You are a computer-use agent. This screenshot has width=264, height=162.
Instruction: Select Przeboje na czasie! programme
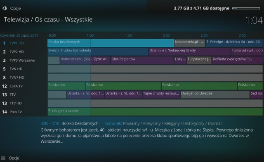(x=155, y=112)
